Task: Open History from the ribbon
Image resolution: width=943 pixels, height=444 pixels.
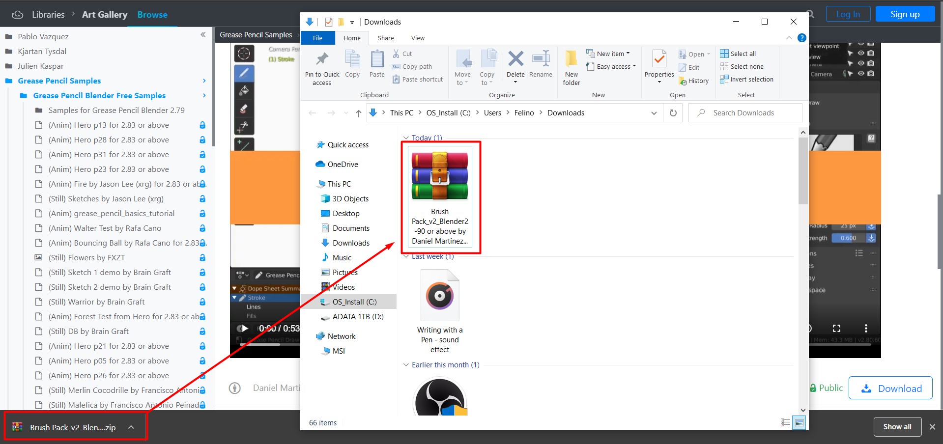Action: [x=693, y=81]
